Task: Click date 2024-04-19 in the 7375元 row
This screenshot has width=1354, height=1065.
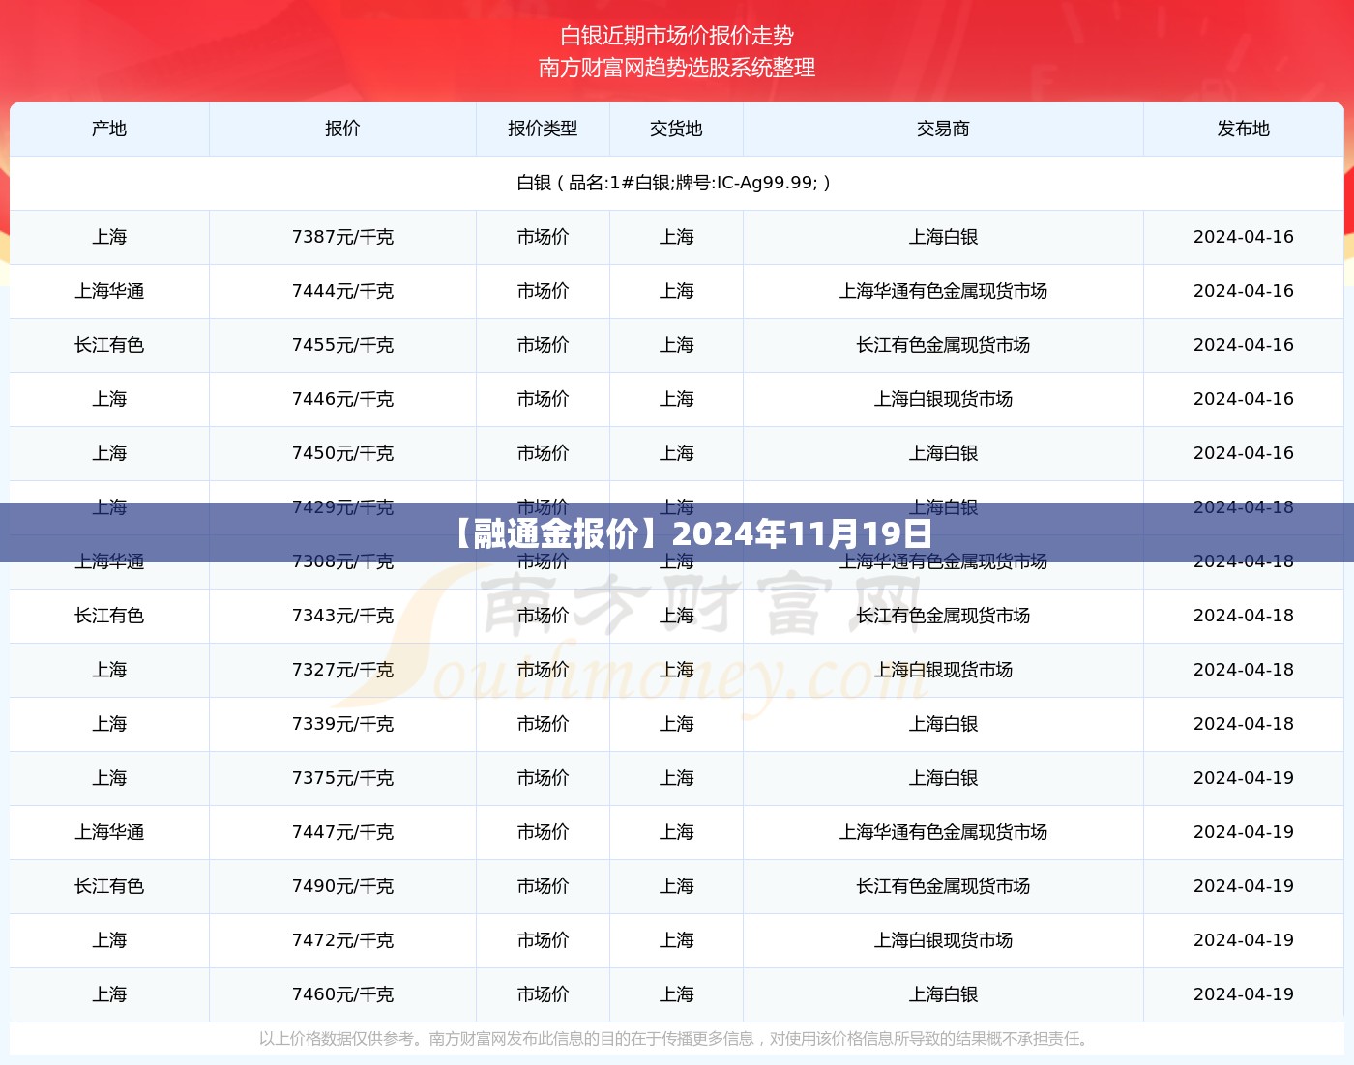Action: pyautogui.click(x=1243, y=778)
